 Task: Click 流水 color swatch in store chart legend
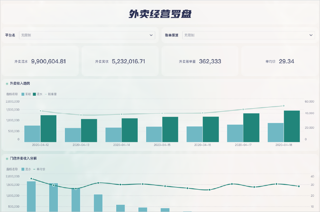(23, 169)
